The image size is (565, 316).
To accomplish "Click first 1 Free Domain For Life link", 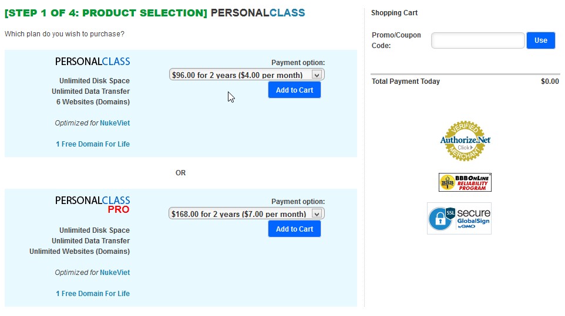I will [93, 144].
